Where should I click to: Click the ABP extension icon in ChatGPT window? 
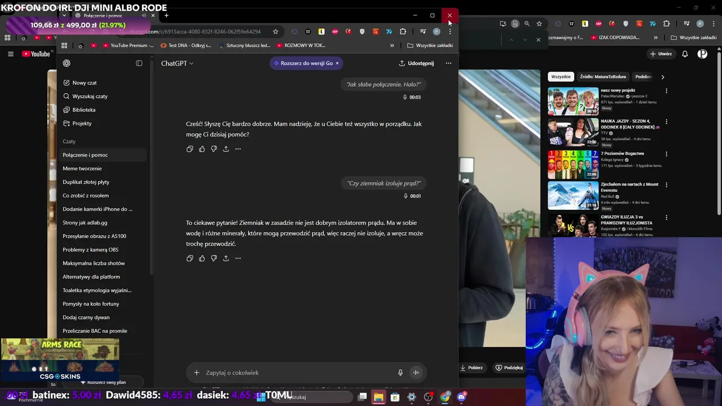[x=335, y=32]
